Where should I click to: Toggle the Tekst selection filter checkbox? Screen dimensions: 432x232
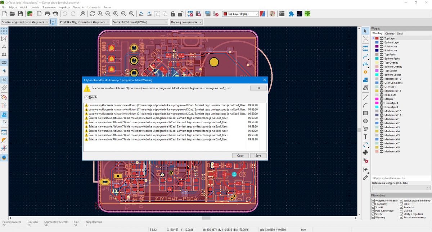pyautogui.click(x=401, y=204)
